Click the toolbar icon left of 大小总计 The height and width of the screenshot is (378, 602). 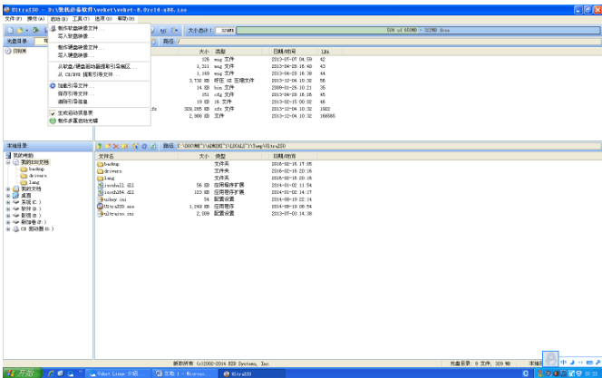point(175,30)
